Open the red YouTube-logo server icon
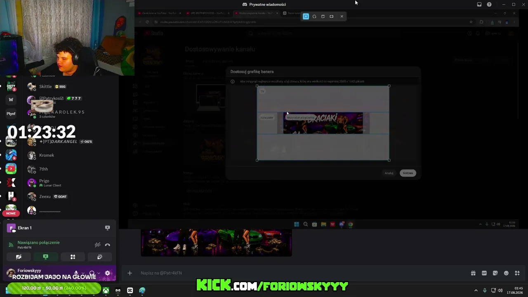 (x=11, y=168)
